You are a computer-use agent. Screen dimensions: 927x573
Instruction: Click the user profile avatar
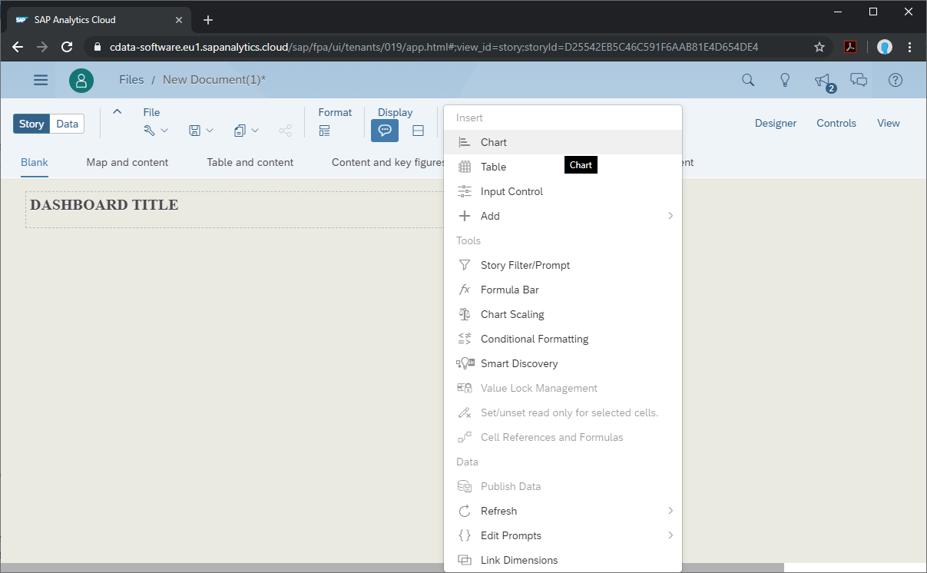click(x=81, y=80)
